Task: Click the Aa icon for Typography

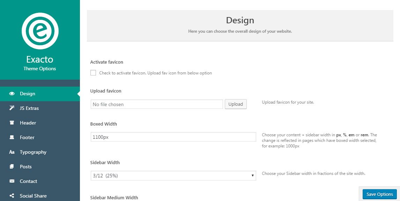Action: coord(12,152)
